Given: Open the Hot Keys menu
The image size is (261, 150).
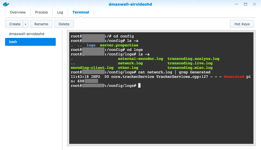Looking at the screenshot, I should [x=242, y=24].
